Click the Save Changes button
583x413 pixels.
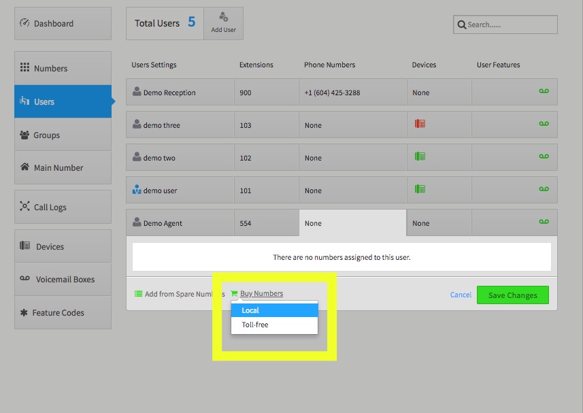(x=513, y=295)
